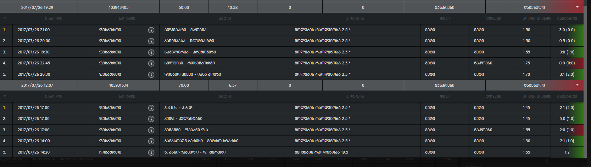Click info icon on 17:00 row one of ticket 103931534
Image resolution: width=591 pixels, height=167 pixels.
point(151,108)
